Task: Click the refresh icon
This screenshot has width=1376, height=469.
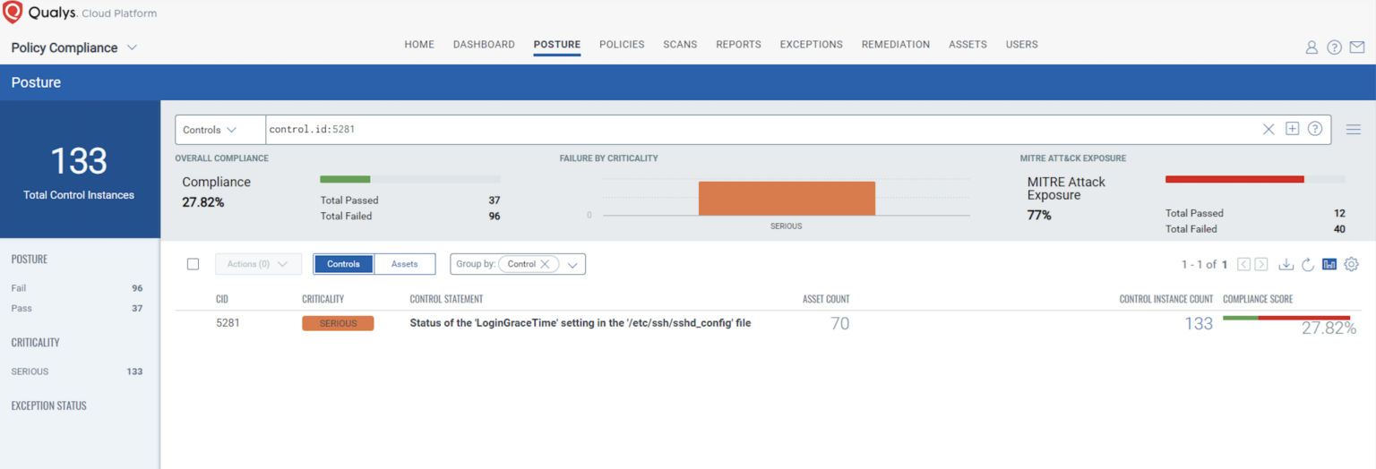Action: click(1308, 264)
